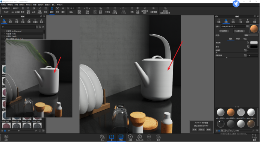The image size is (260, 142).
Task: Open the File menu
Action: 3,5
